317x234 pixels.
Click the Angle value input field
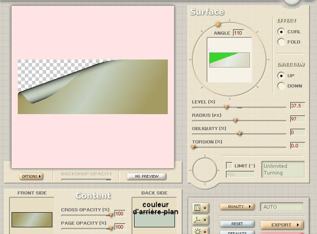click(x=238, y=33)
